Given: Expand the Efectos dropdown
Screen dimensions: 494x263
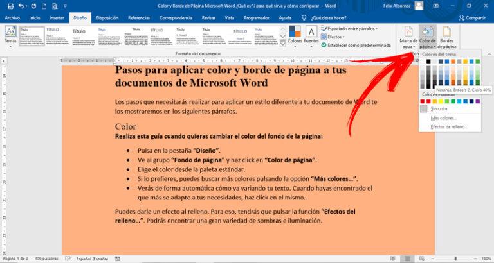Looking at the screenshot, I should tap(333, 37).
